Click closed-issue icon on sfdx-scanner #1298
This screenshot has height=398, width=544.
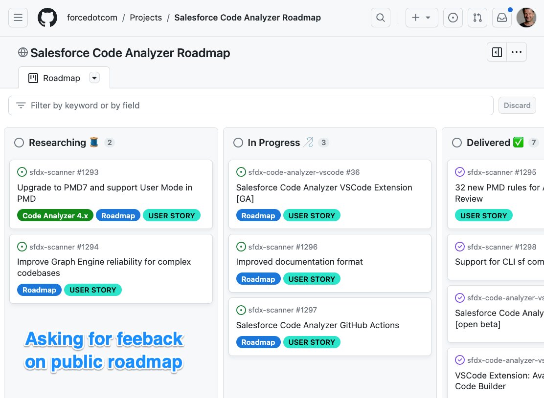pos(460,247)
